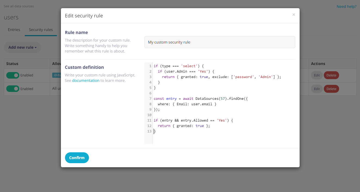Click Edit for the second rule

317,89
